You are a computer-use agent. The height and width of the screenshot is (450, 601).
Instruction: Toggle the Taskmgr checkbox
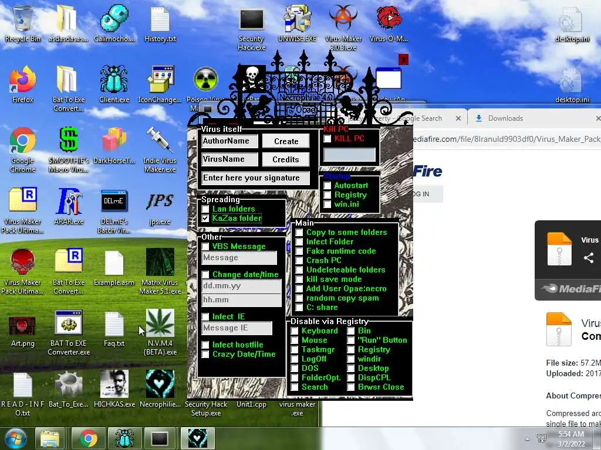[295, 349]
